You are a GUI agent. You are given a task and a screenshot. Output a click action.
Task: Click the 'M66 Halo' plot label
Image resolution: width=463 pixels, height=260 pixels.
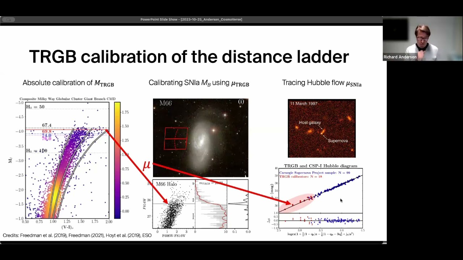[x=166, y=184]
